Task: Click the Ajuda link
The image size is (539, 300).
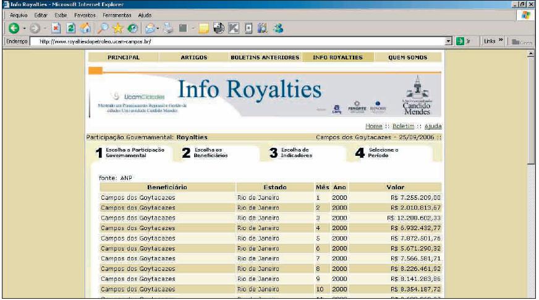Action: [x=432, y=126]
